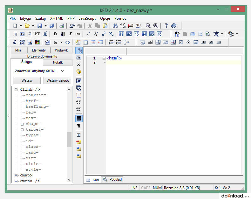The image size is (251, 199).
Task: Insert ordered numbered list icon
Action: click(x=111, y=42)
